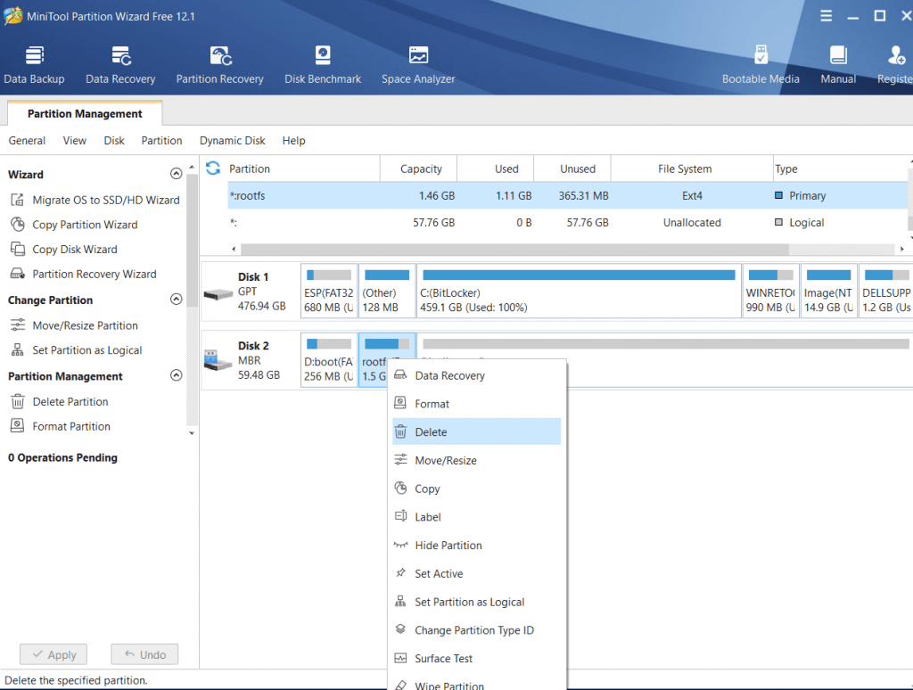
Task: Switch to the Partition Management tab
Action: point(85,113)
